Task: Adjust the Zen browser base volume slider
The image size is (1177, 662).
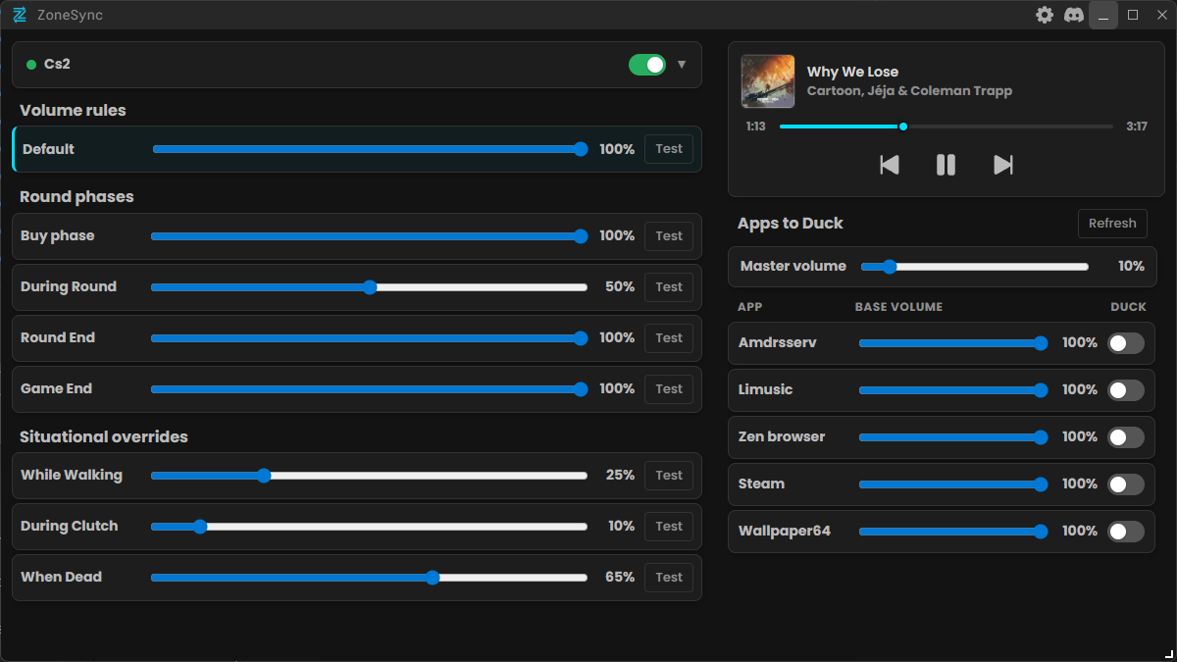Action: click(953, 436)
